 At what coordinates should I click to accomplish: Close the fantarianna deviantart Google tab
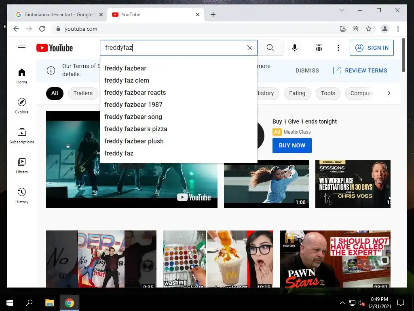tap(101, 15)
